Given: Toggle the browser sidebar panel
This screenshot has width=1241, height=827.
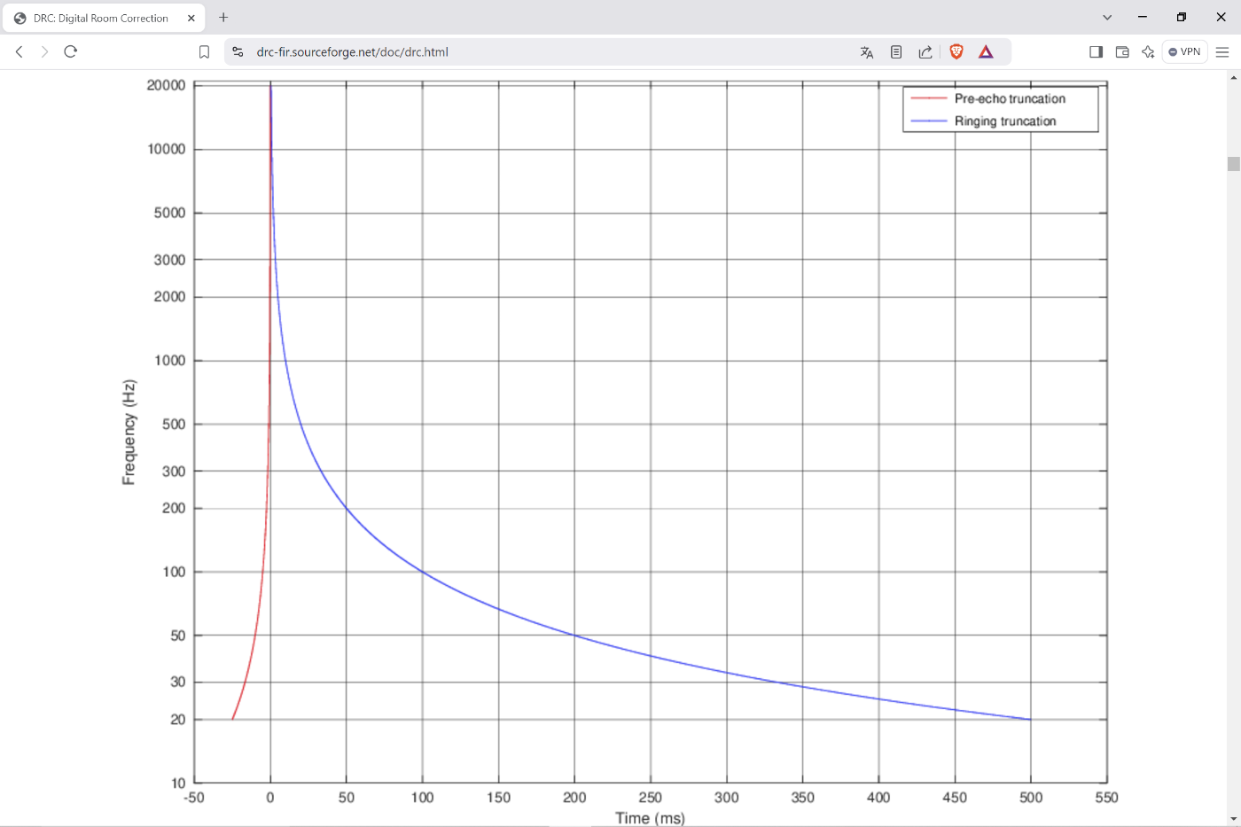Looking at the screenshot, I should (1096, 52).
